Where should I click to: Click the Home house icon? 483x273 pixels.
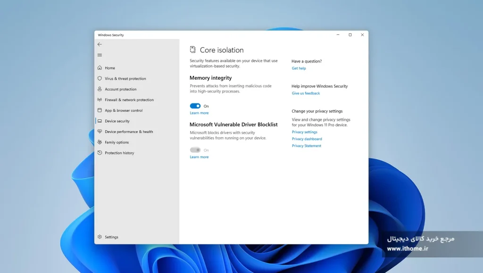[x=100, y=68]
